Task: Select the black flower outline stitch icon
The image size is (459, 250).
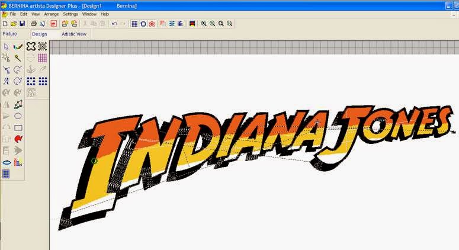Action: 31,46
